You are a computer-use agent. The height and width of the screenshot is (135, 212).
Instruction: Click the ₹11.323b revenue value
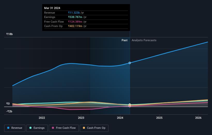pos(74,13)
